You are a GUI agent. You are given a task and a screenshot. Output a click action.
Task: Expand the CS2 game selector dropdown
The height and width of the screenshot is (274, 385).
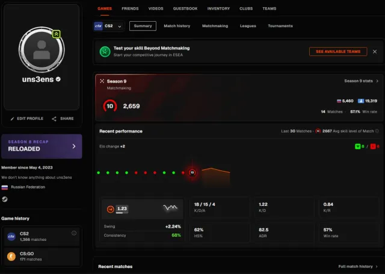click(108, 26)
